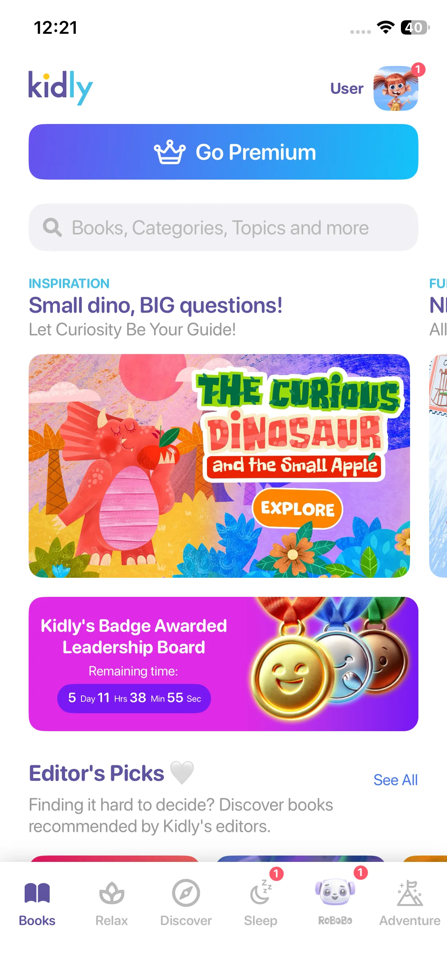
Task: Open Kidly's Badge Awarded Leadership Board card
Action: 223,664
